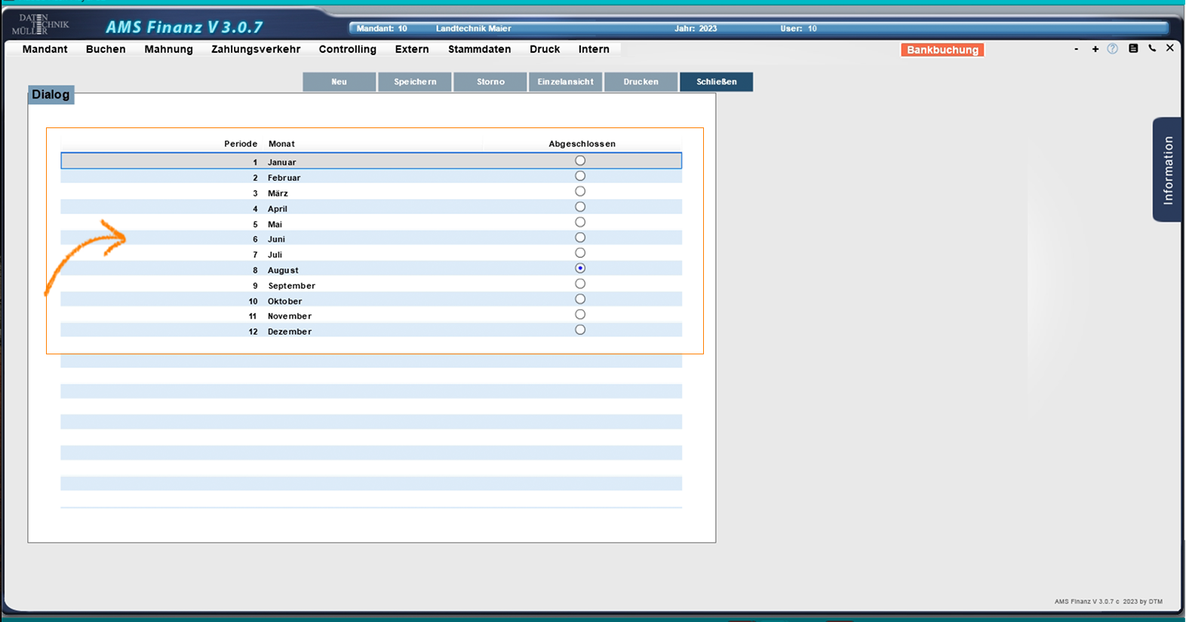Click the plus zoom-in icon
The height and width of the screenshot is (622, 1186).
[x=1095, y=49]
